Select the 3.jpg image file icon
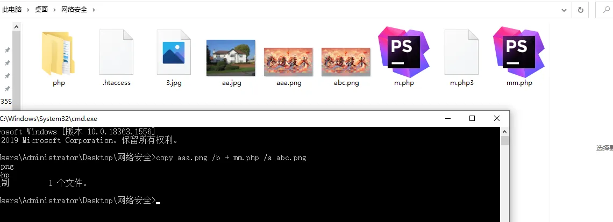Viewport: 613px width, 222px height. coord(174,52)
